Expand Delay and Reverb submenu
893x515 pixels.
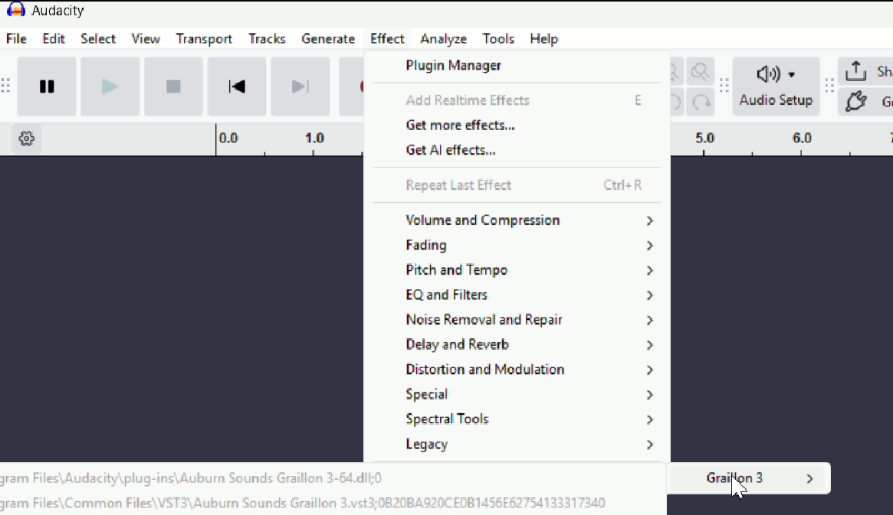pyautogui.click(x=517, y=344)
